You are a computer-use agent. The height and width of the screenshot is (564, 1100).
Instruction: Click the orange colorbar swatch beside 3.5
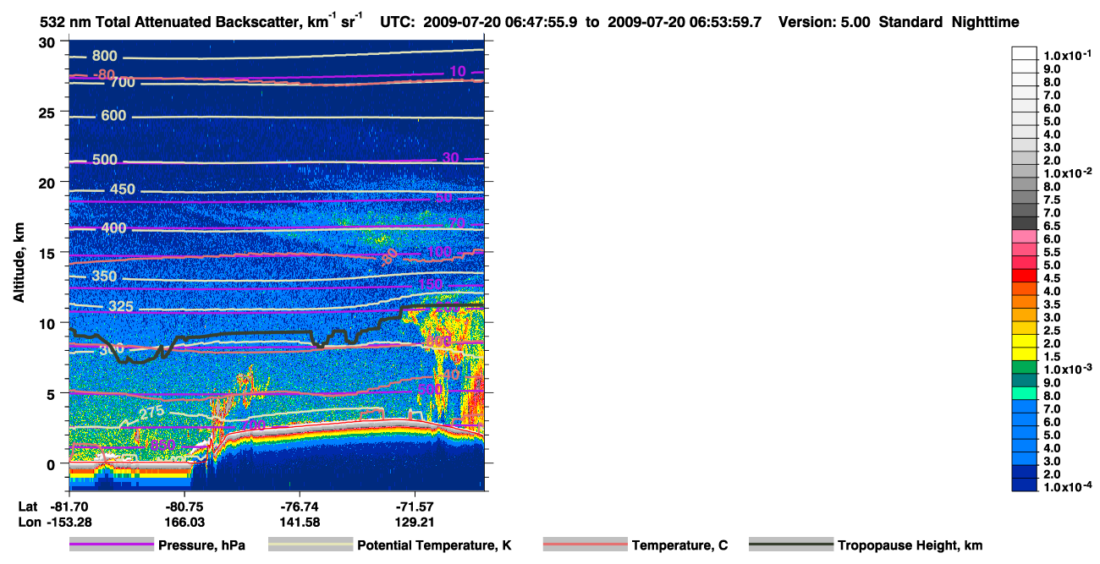(x=1024, y=302)
